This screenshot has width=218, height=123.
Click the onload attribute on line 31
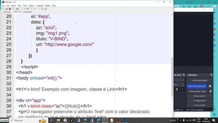(36, 78)
